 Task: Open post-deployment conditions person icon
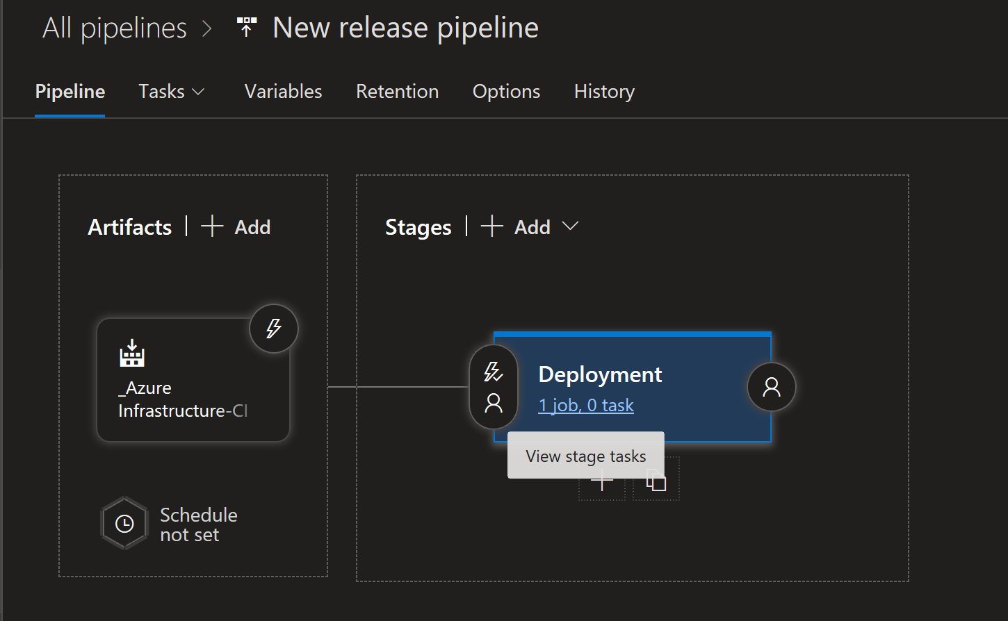(772, 387)
